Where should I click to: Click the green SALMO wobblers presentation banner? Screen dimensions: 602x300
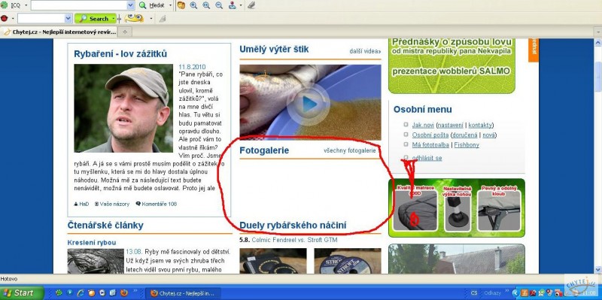(451, 66)
